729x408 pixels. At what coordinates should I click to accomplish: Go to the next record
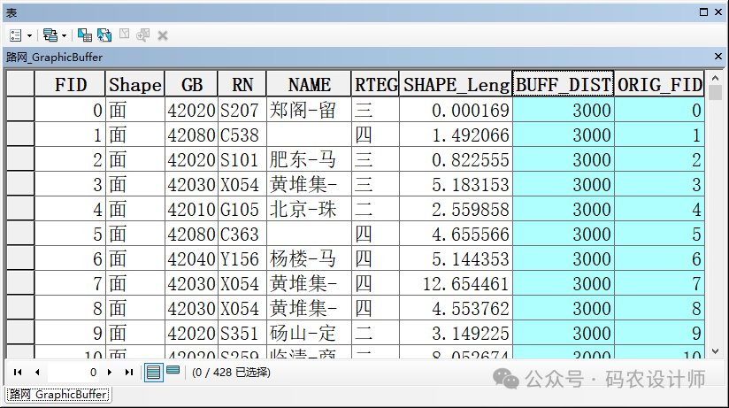point(110,373)
